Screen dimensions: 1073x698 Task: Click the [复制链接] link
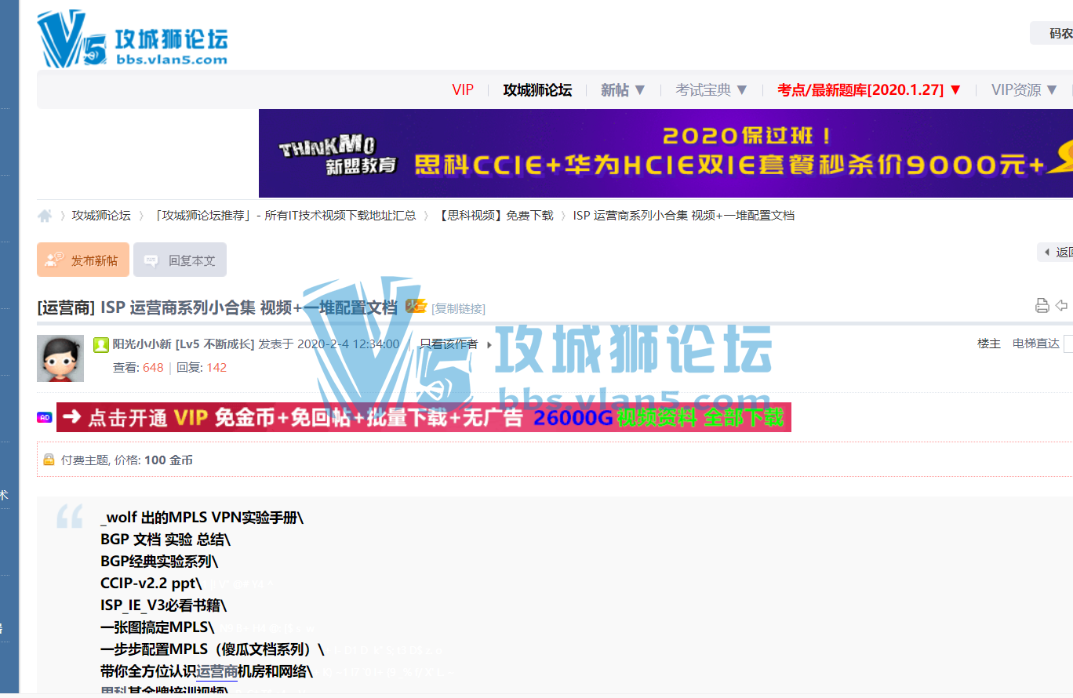click(x=458, y=308)
